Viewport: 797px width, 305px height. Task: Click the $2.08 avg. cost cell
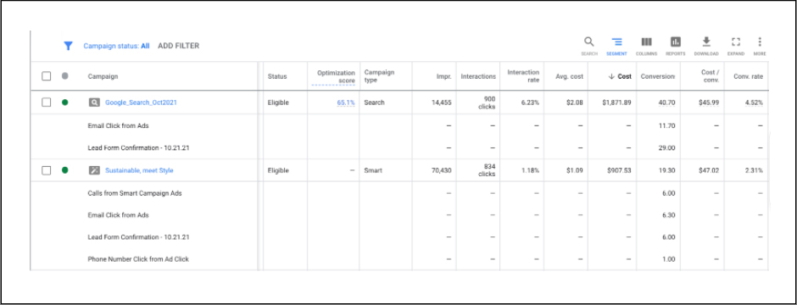575,103
